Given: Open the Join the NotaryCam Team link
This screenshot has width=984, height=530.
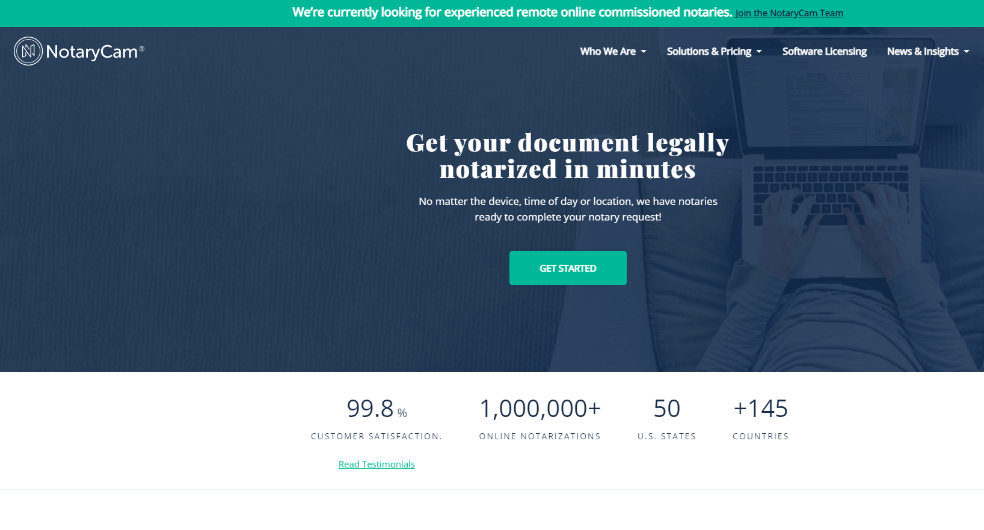Looking at the screenshot, I should tap(789, 13).
